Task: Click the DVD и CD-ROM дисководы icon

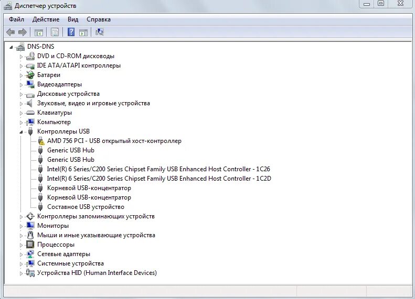Action: point(30,56)
